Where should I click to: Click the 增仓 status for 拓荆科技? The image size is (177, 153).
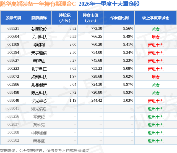[x=156, y=77]
